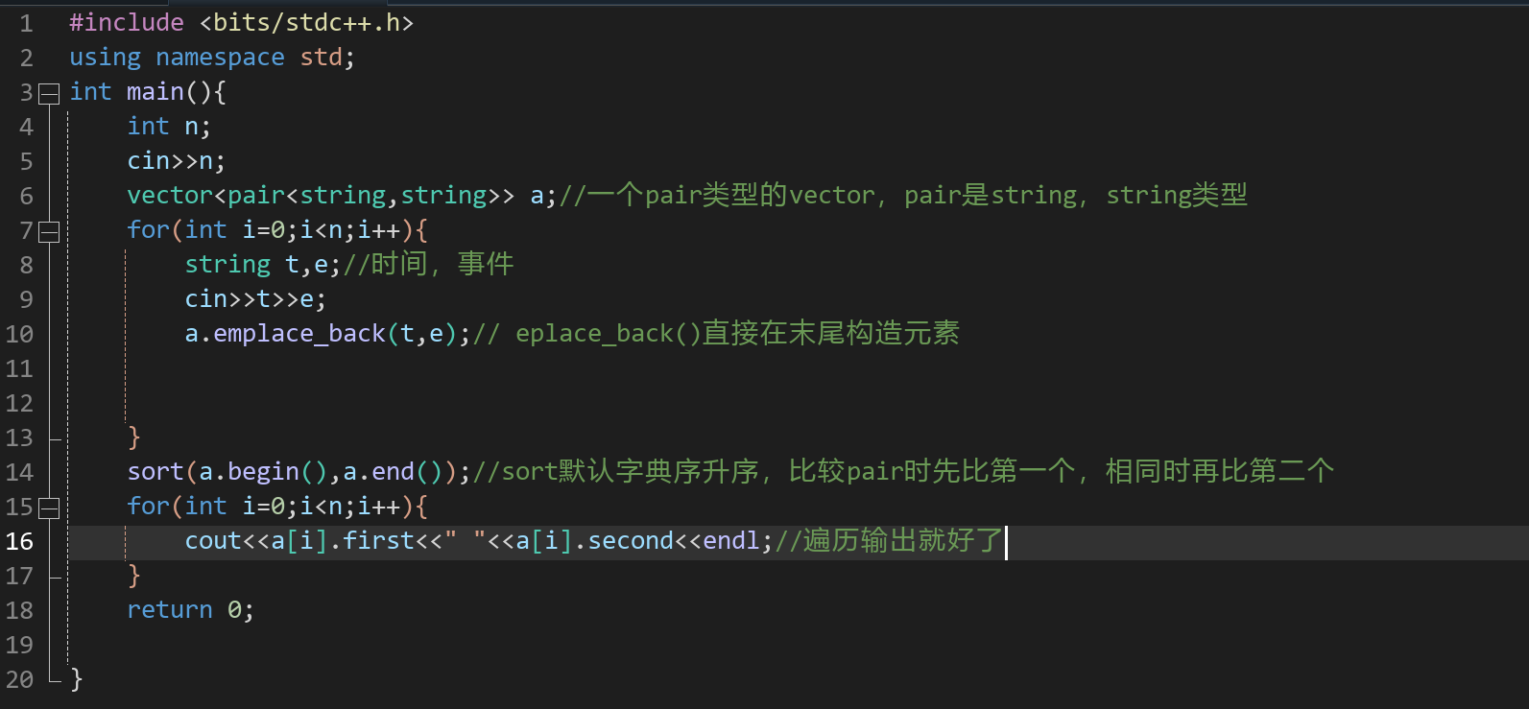The width and height of the screenshot is (1529, 709).
Task: Click the endl token on line 16
Action: click(x=731, y=541)
